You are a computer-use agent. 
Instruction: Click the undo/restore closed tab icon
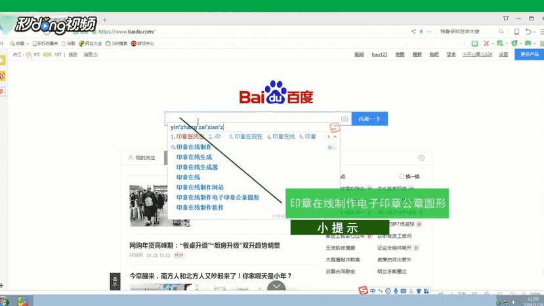click(528, 31)
